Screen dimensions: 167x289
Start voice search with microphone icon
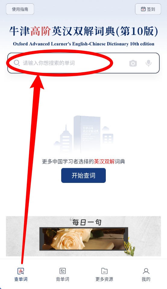[148, 63]
